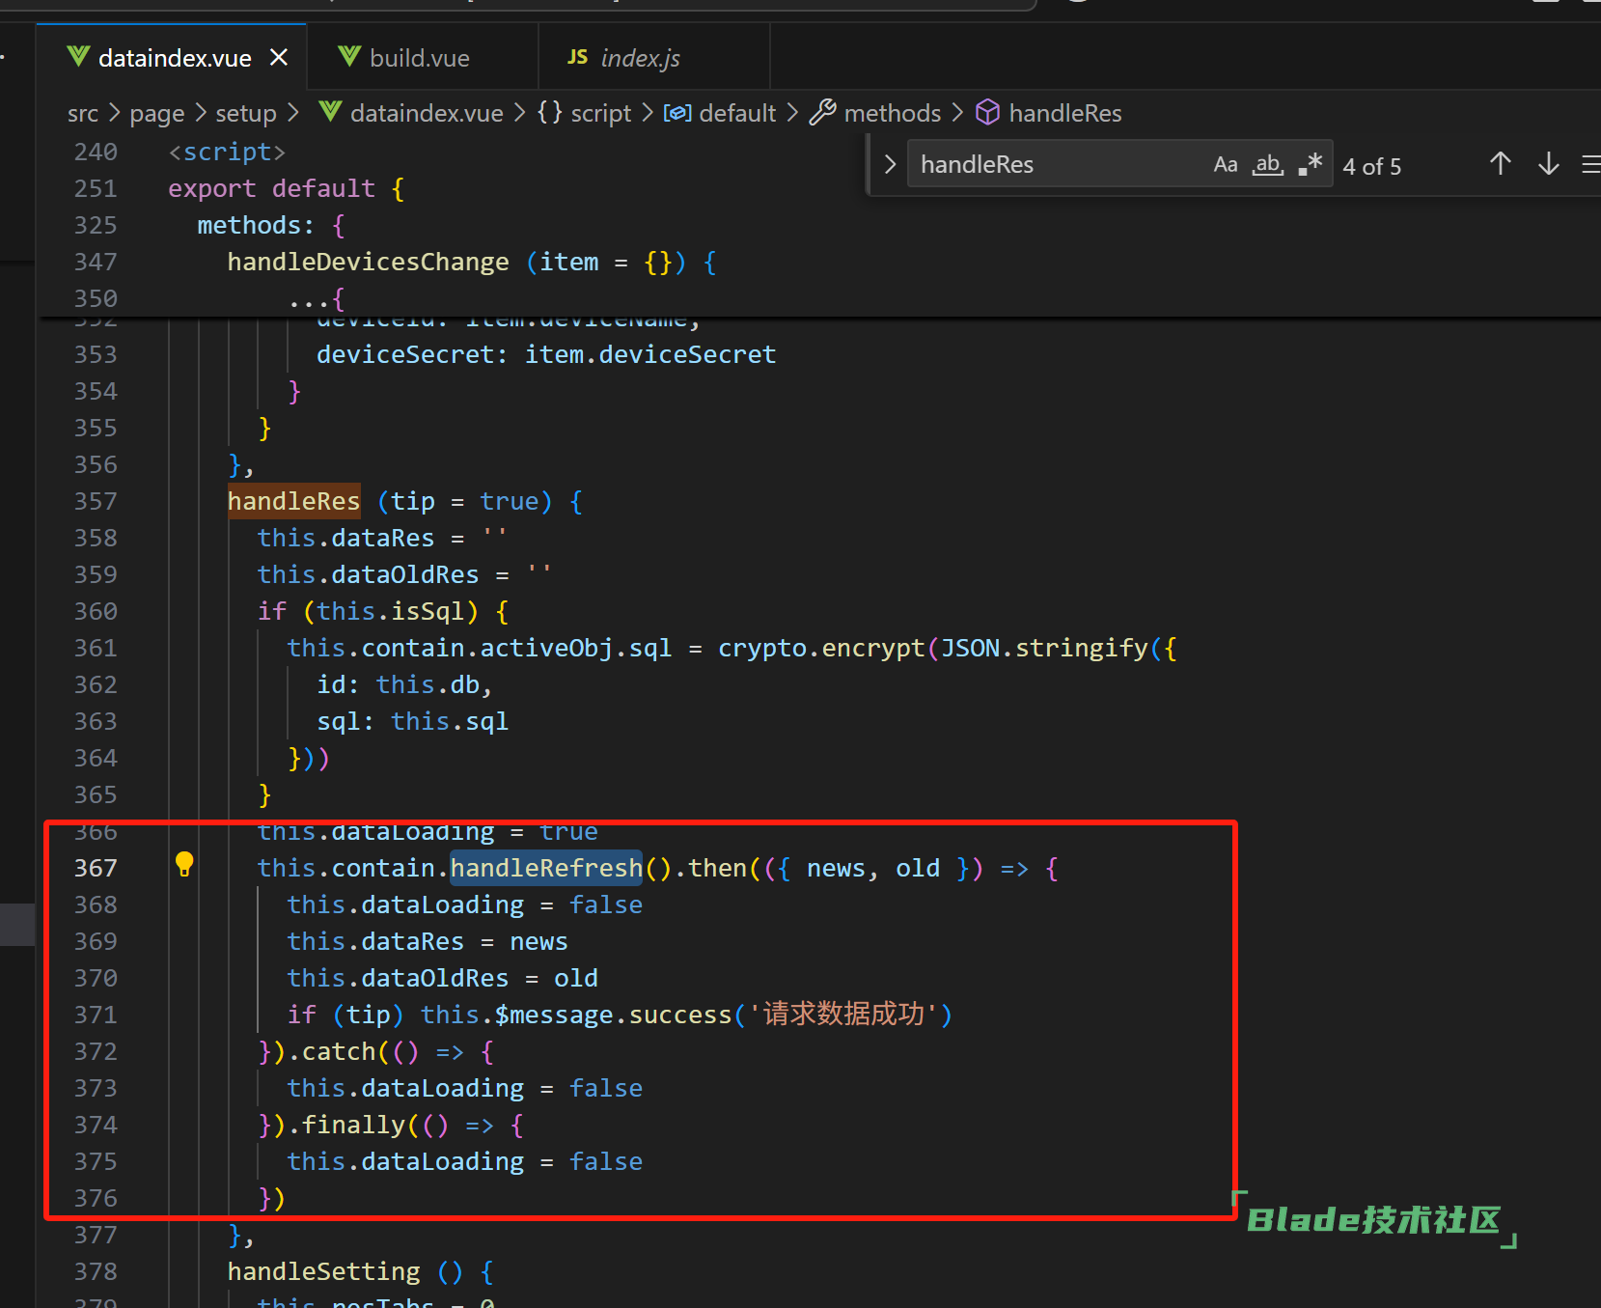1601x1308 pixels.
Task: Click the handleRes cube breadcrumb icon
Action: 987,113
